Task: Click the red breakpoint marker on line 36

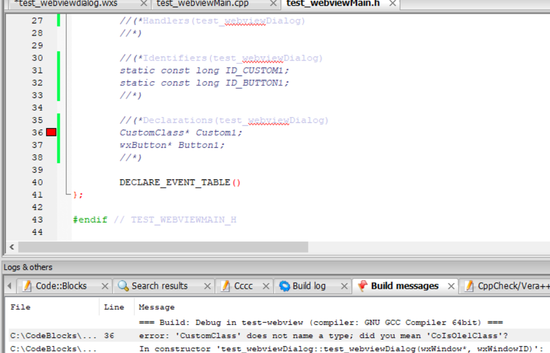Action: pos(50,132)
